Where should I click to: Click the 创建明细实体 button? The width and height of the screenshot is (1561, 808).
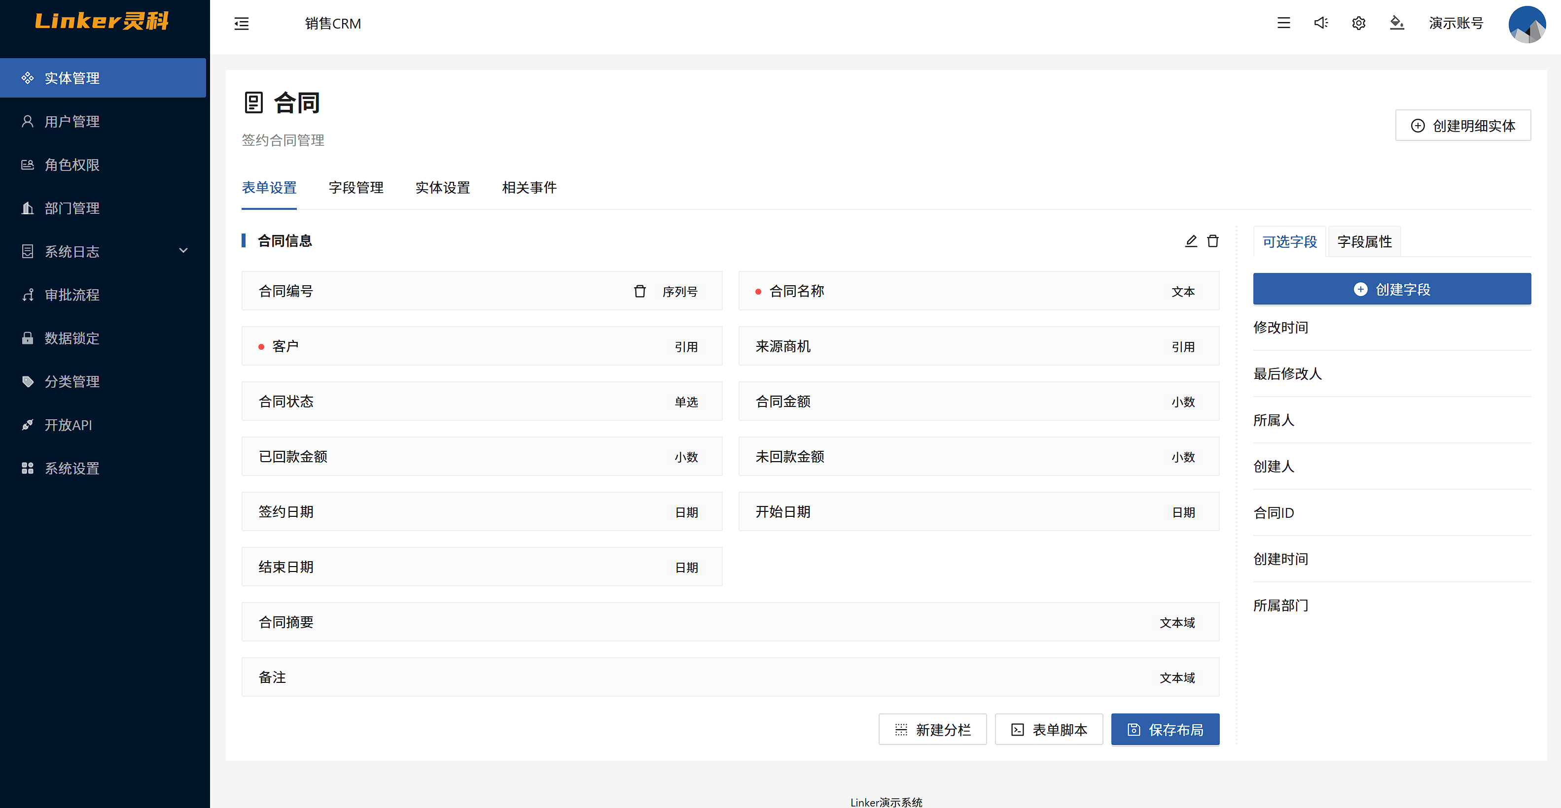pyautogui.click(x=1462, y=125)
